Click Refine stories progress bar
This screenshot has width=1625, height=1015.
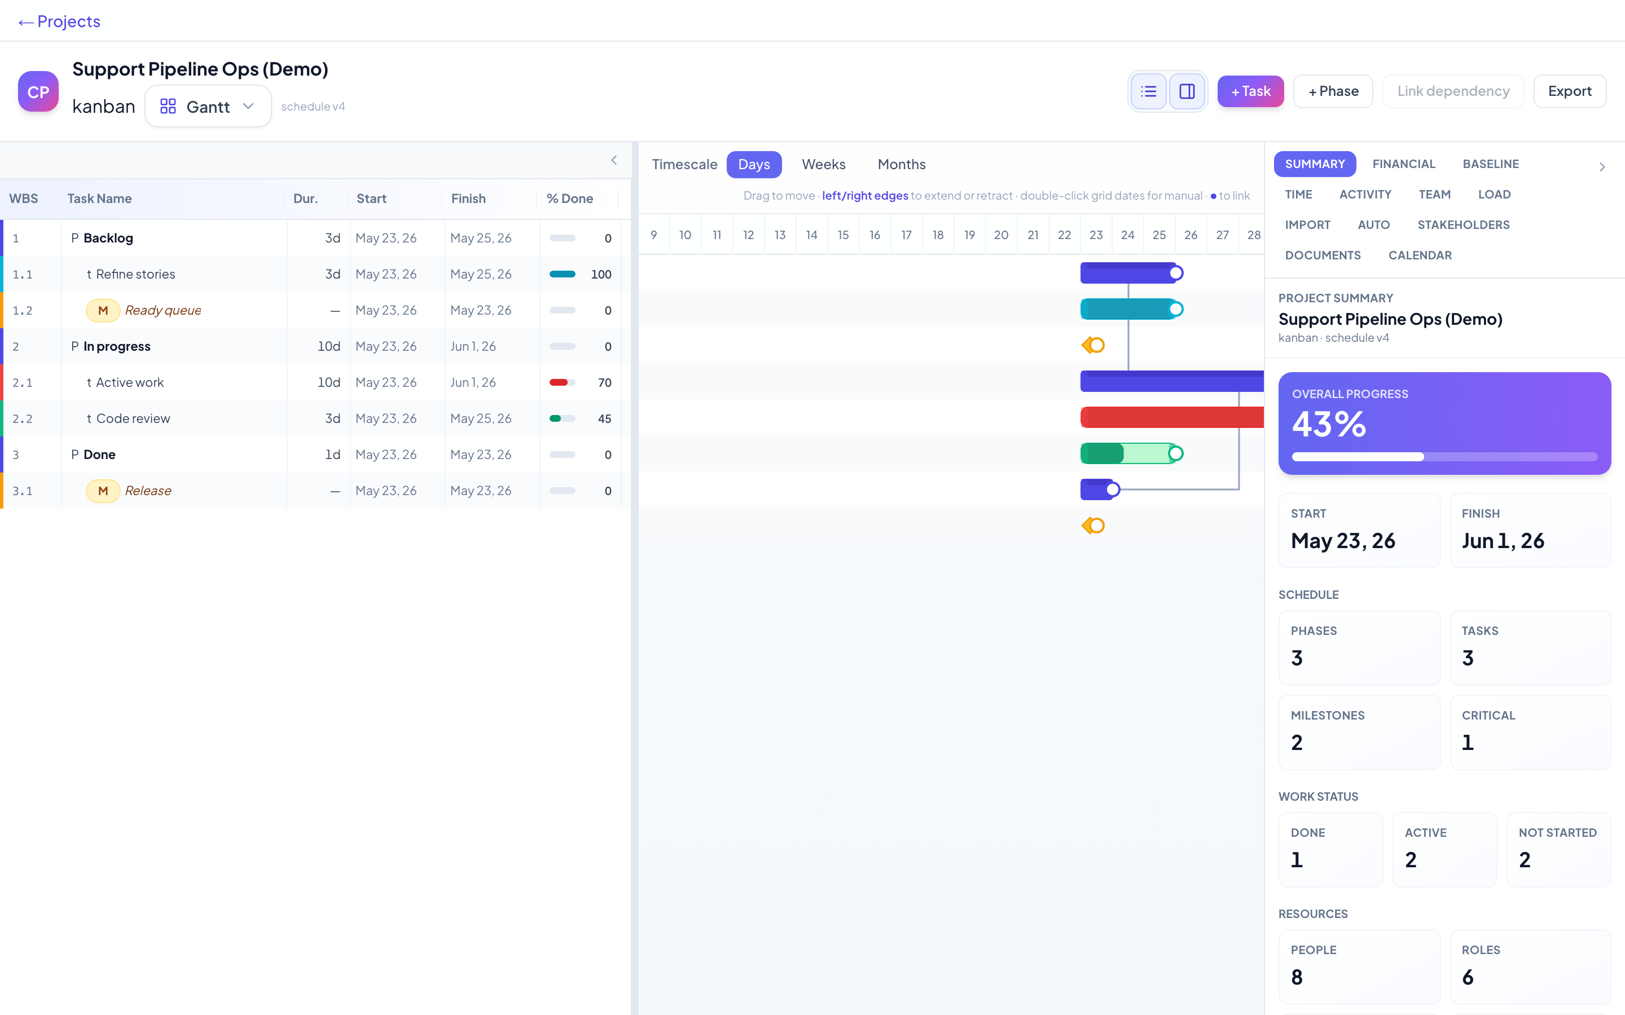click(562, 274)
